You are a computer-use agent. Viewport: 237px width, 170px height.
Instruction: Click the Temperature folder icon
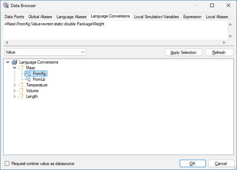21,85
